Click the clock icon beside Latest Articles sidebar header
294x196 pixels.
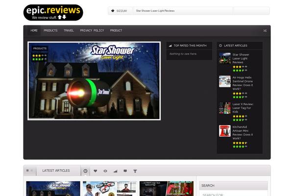pos(220,46)
